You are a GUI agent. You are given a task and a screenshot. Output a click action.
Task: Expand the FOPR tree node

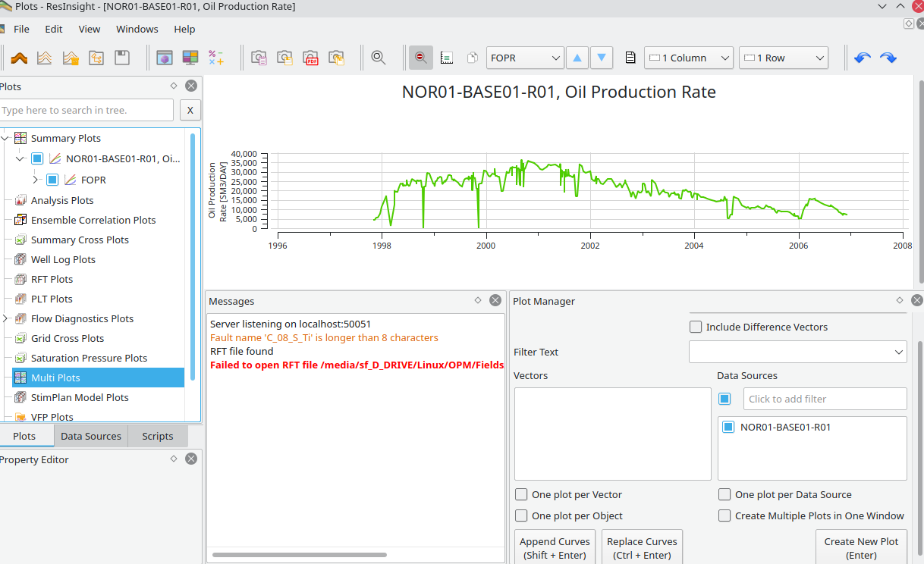coord(36,180)
